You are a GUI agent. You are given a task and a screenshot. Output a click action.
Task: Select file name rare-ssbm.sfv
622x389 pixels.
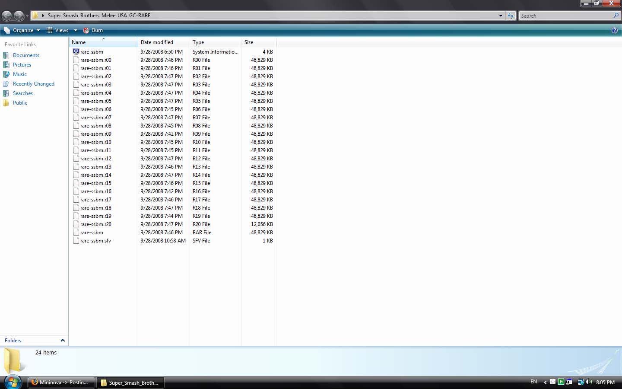click(x=95, y=241)
